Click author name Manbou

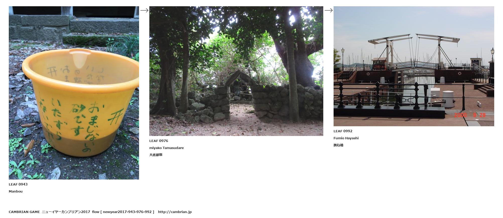pos(16,191)
